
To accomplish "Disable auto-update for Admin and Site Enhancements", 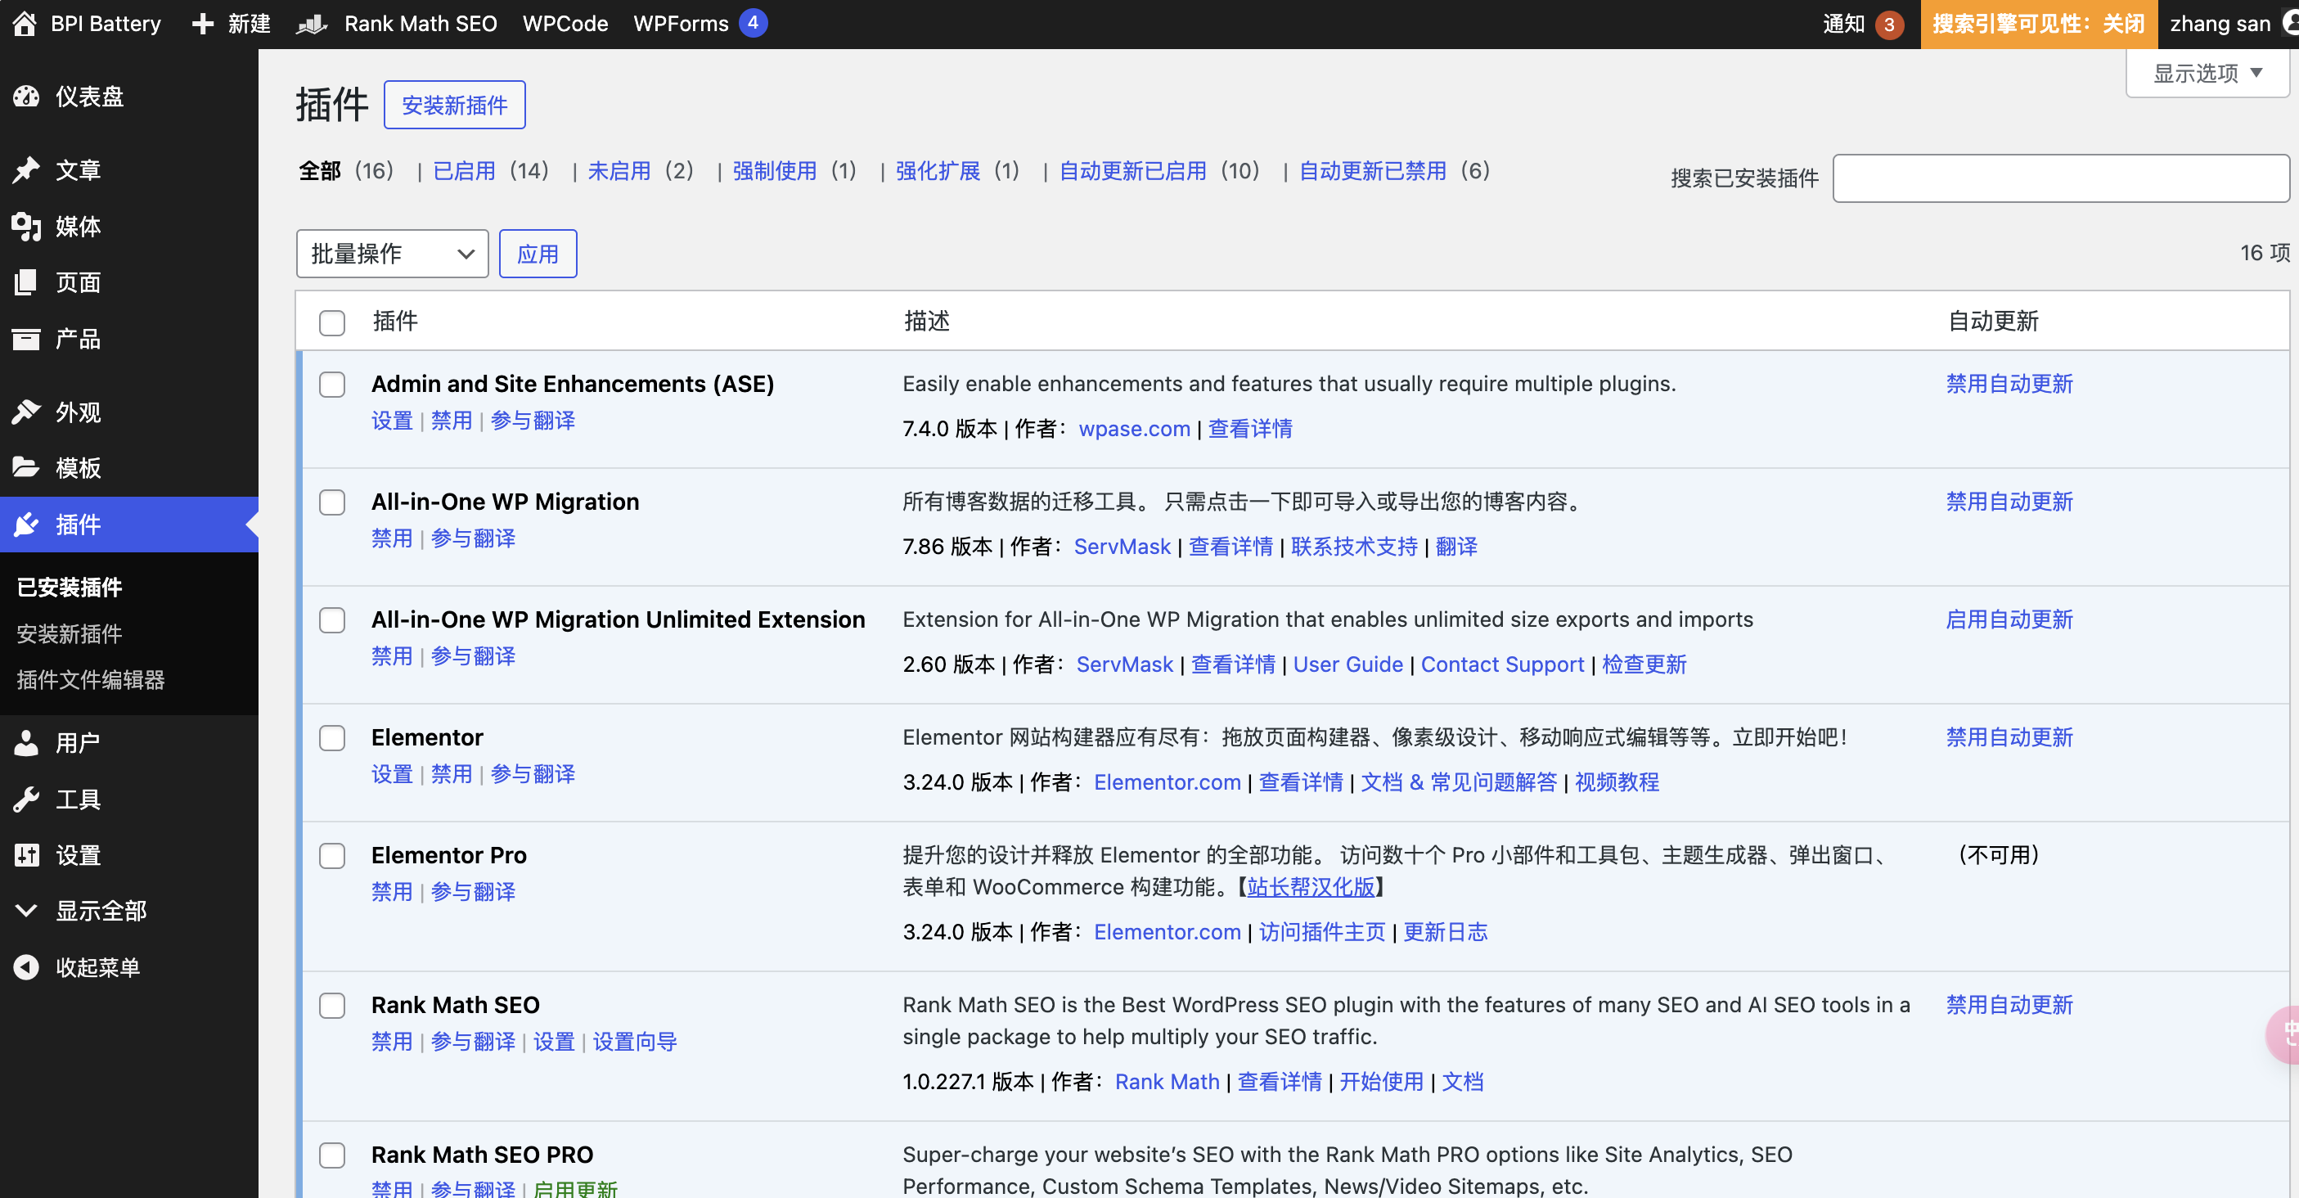I will (x=2009, y=384).
